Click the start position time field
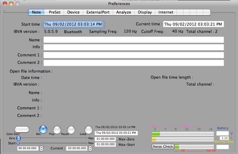The width and height of the screenshot is (238, 154). (x=27, y=148)
